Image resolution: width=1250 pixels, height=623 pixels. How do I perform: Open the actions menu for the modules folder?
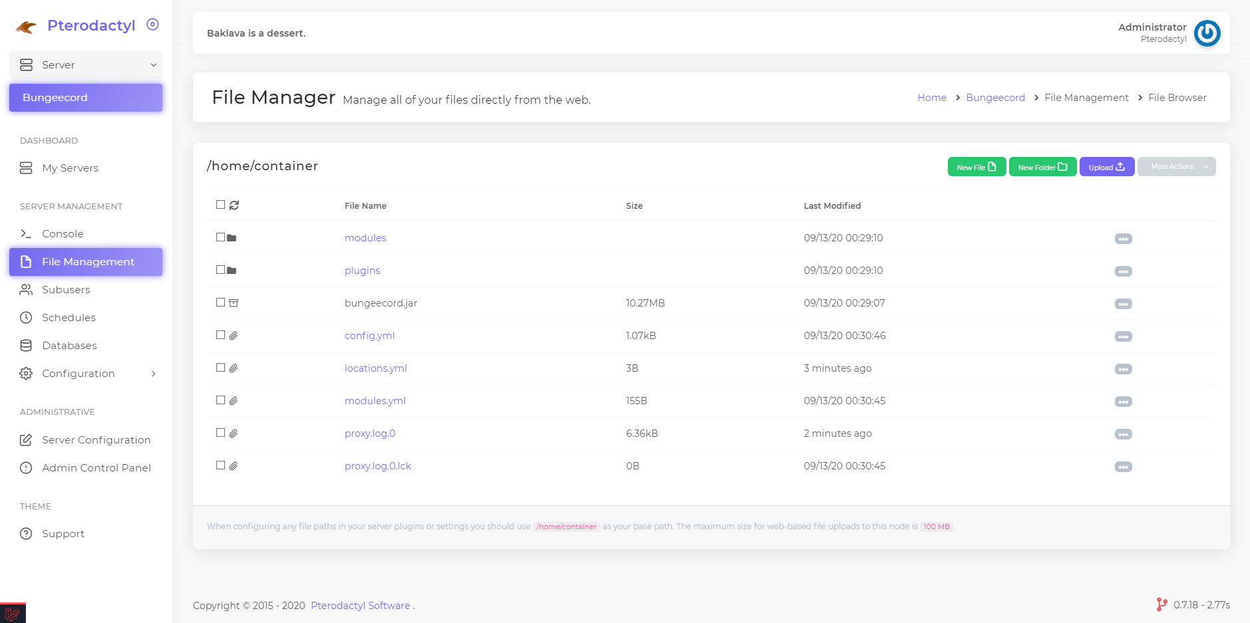[1123, 239]
